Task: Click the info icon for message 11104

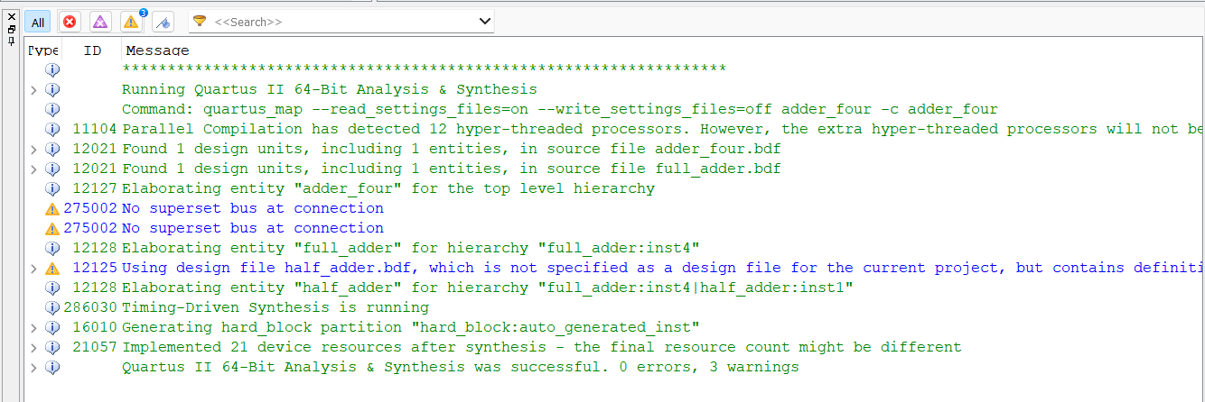Action: point(52,129)
